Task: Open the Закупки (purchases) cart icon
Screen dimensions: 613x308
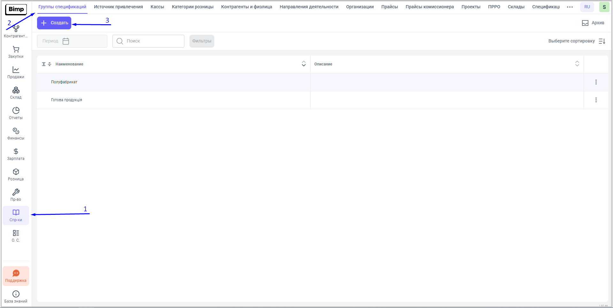Action: pos(16,52)
